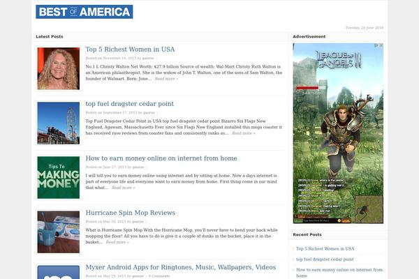Open the Myxer Android Apps post title

tap(181, 267)
